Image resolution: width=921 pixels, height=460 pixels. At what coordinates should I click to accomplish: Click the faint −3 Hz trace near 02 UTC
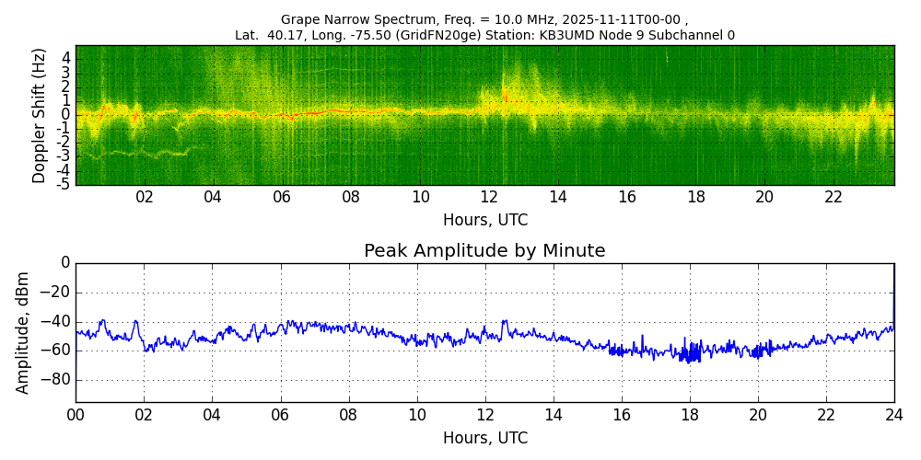coord(147,155)
